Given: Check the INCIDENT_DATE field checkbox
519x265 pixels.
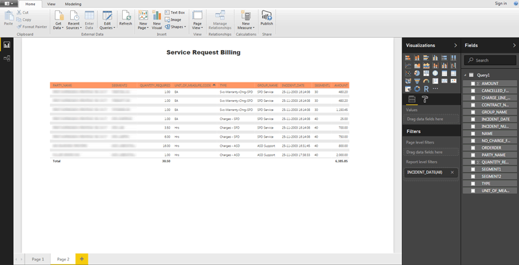Looking at the screenshot, I should [x=473, y=120].
